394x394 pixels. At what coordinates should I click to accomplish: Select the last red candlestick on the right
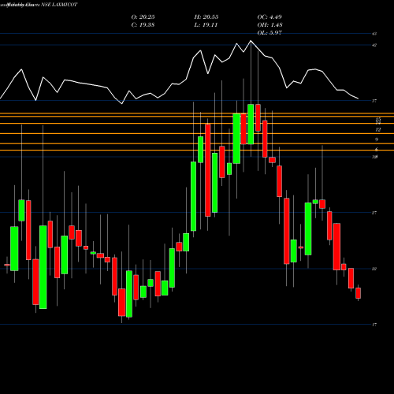click(358, 293)
